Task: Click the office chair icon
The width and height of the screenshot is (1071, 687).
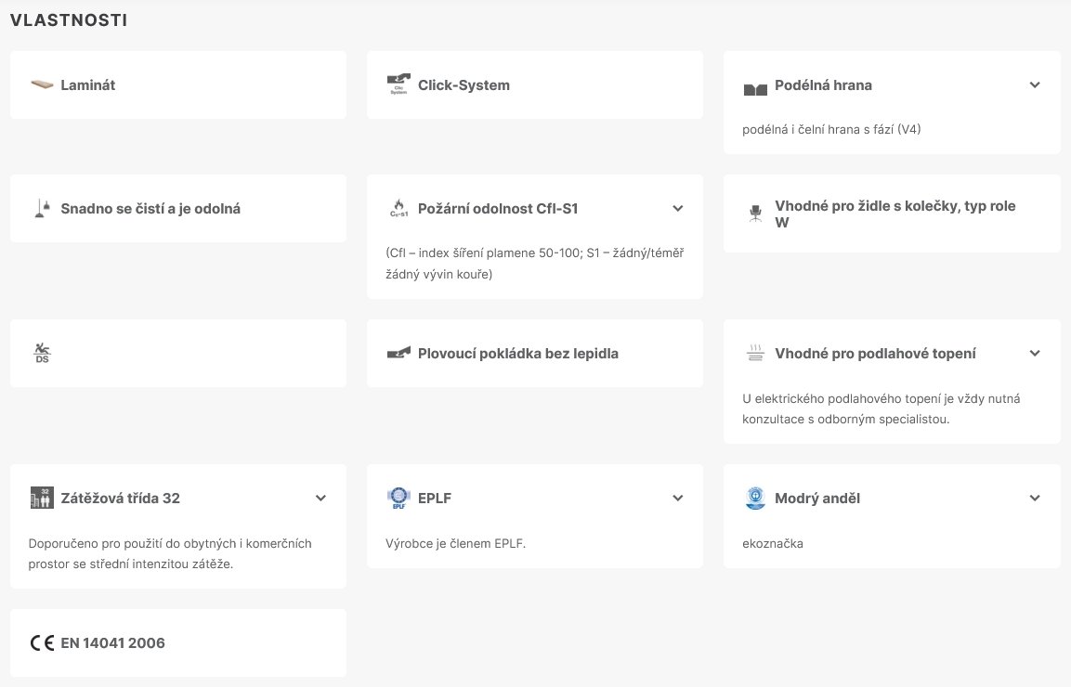Action: tap(754, 214)
